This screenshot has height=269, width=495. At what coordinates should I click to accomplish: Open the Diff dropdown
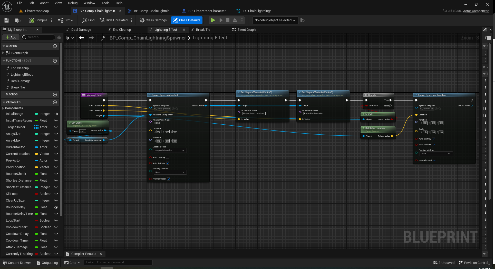(66, 20)
